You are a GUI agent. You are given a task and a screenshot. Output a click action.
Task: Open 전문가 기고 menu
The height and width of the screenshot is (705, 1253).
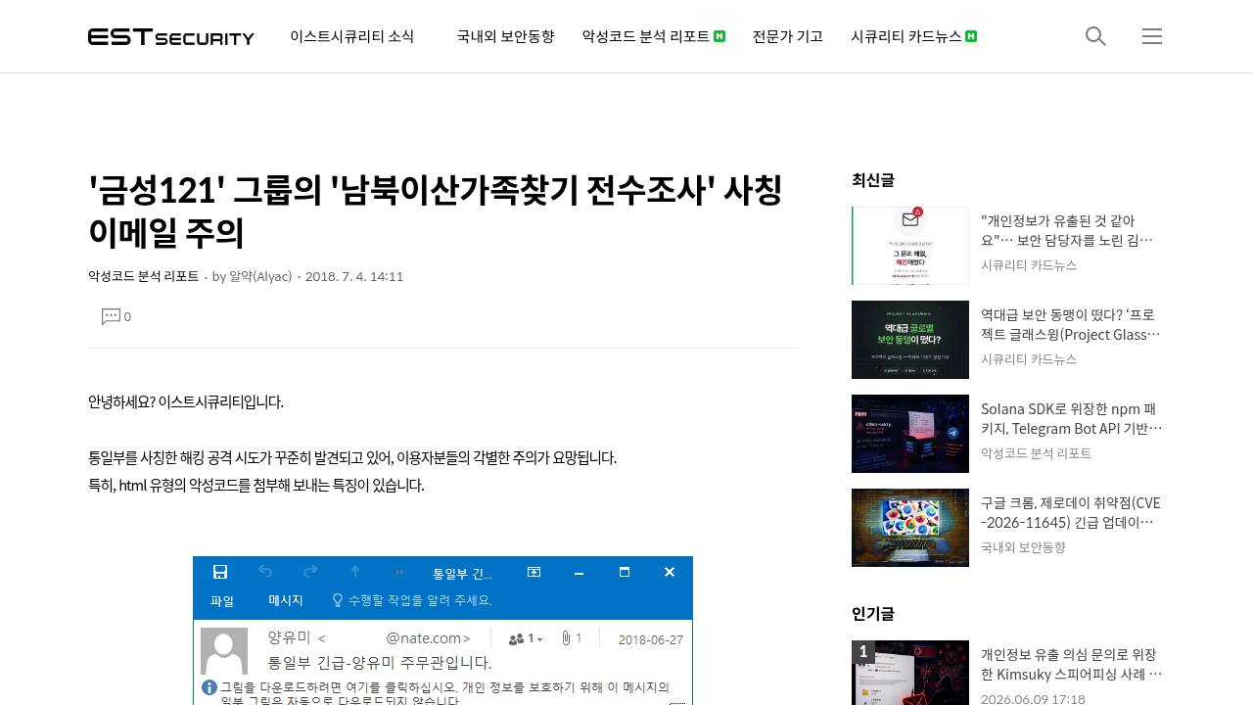click(x=788, y=36)
